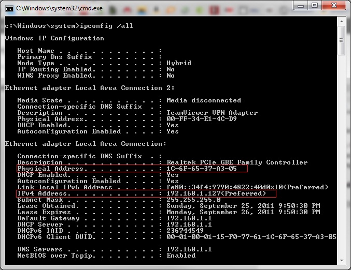
Task: Click the IPv4 address 192.168.1.127(Preferred)
Action: pos(216,193)
